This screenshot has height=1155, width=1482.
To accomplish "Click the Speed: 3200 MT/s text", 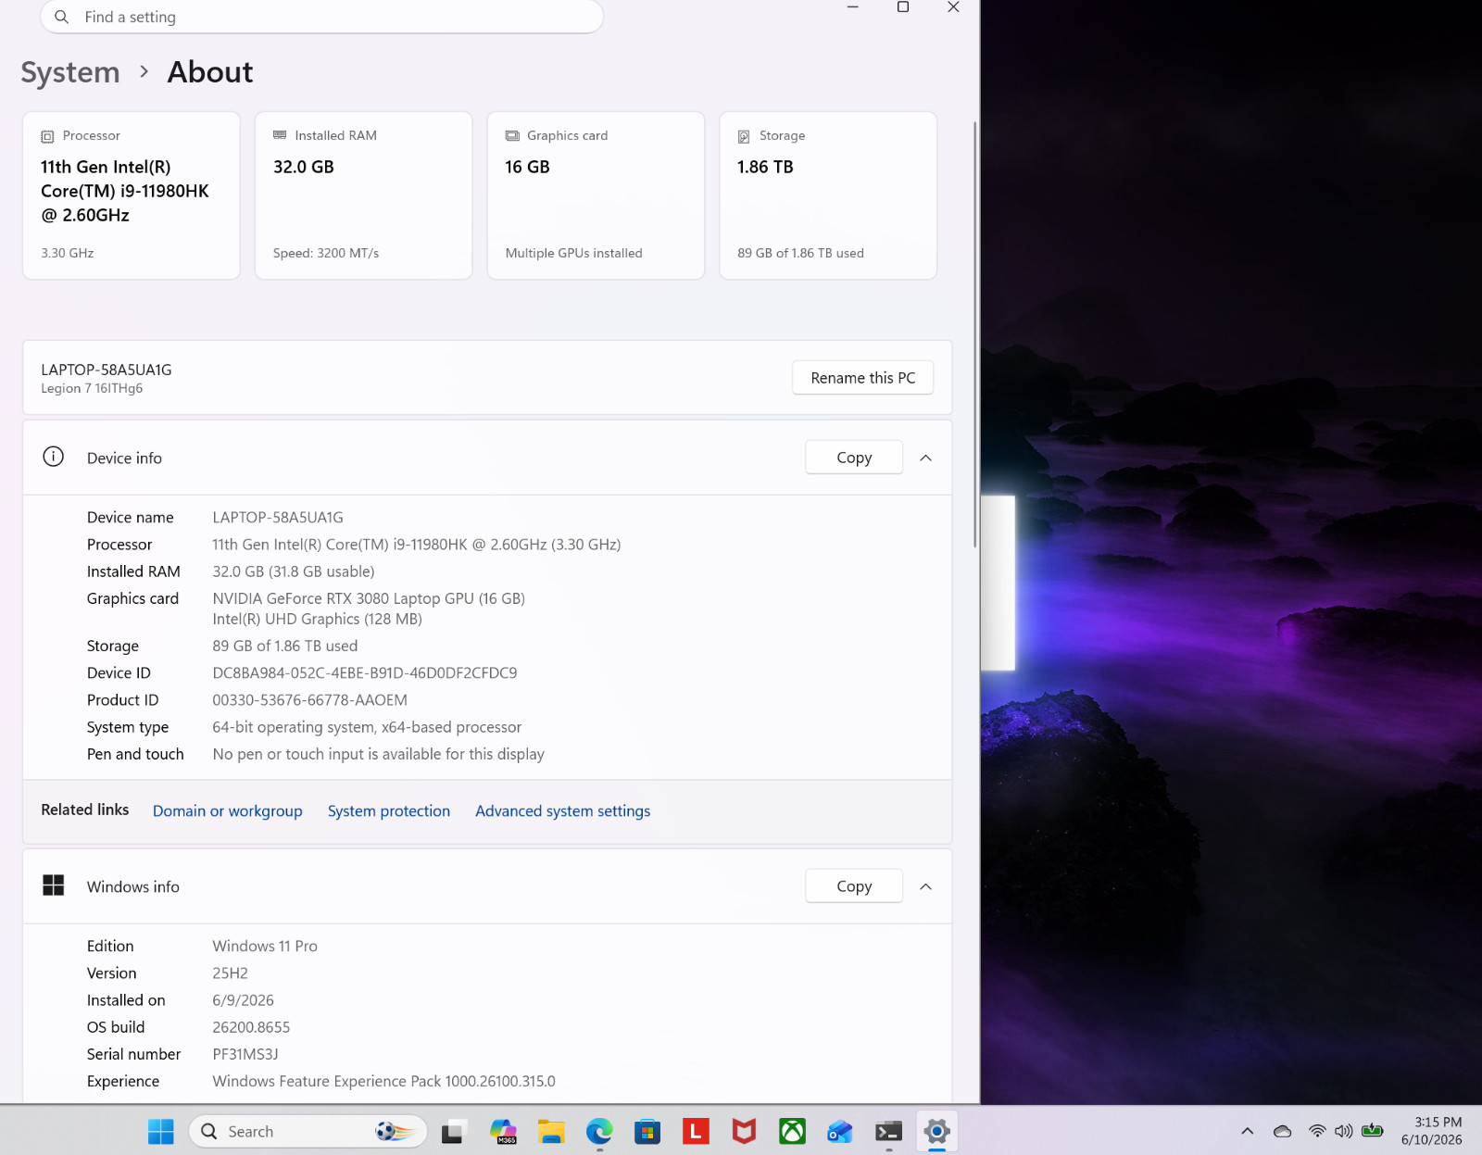I will (326, 253).
